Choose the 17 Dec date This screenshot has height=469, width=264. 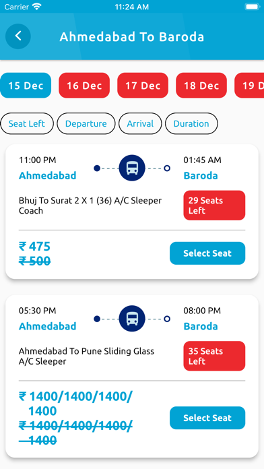coord(143,86)
